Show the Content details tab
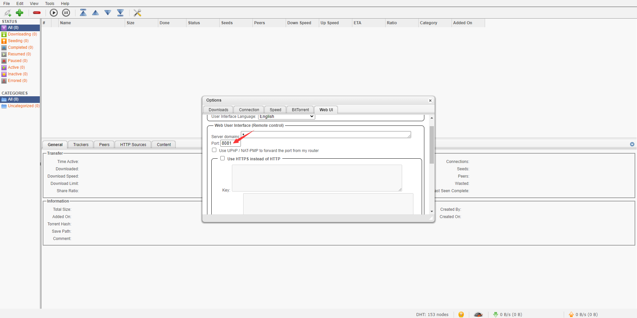The height and width of the screenshot is (318, 637). point(164,145)
